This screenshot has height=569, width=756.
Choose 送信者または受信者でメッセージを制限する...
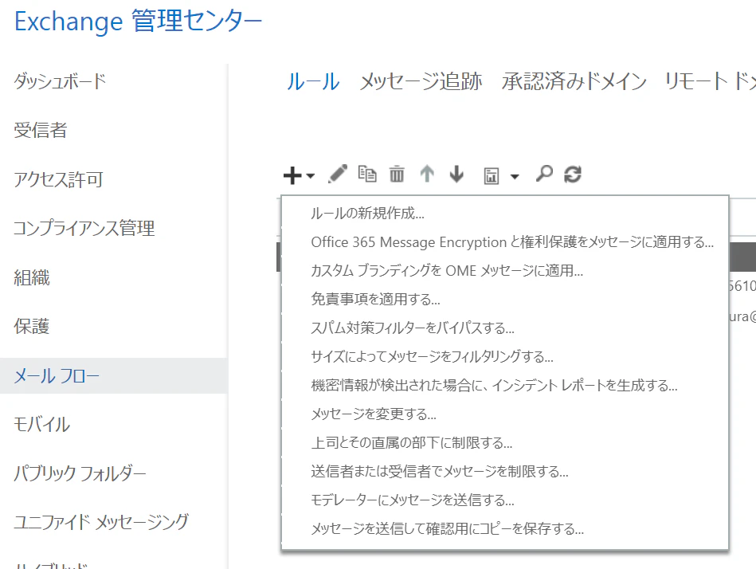click(439, 471)
